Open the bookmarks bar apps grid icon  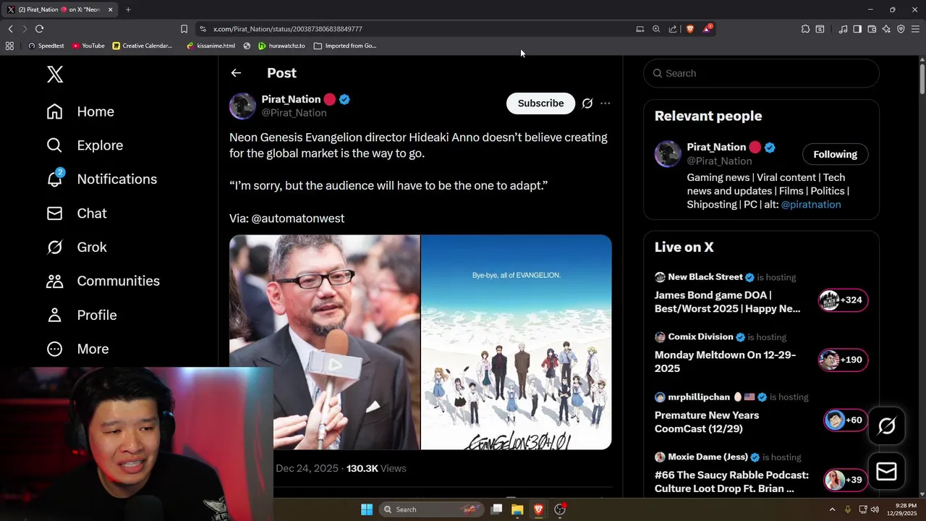pos(9,46)
